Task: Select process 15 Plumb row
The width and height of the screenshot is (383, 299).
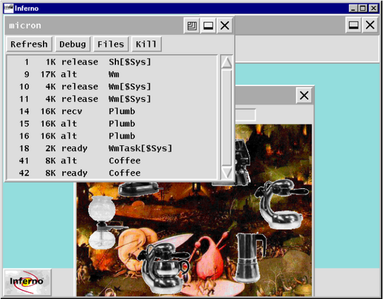Action: [x=112, y=123]
